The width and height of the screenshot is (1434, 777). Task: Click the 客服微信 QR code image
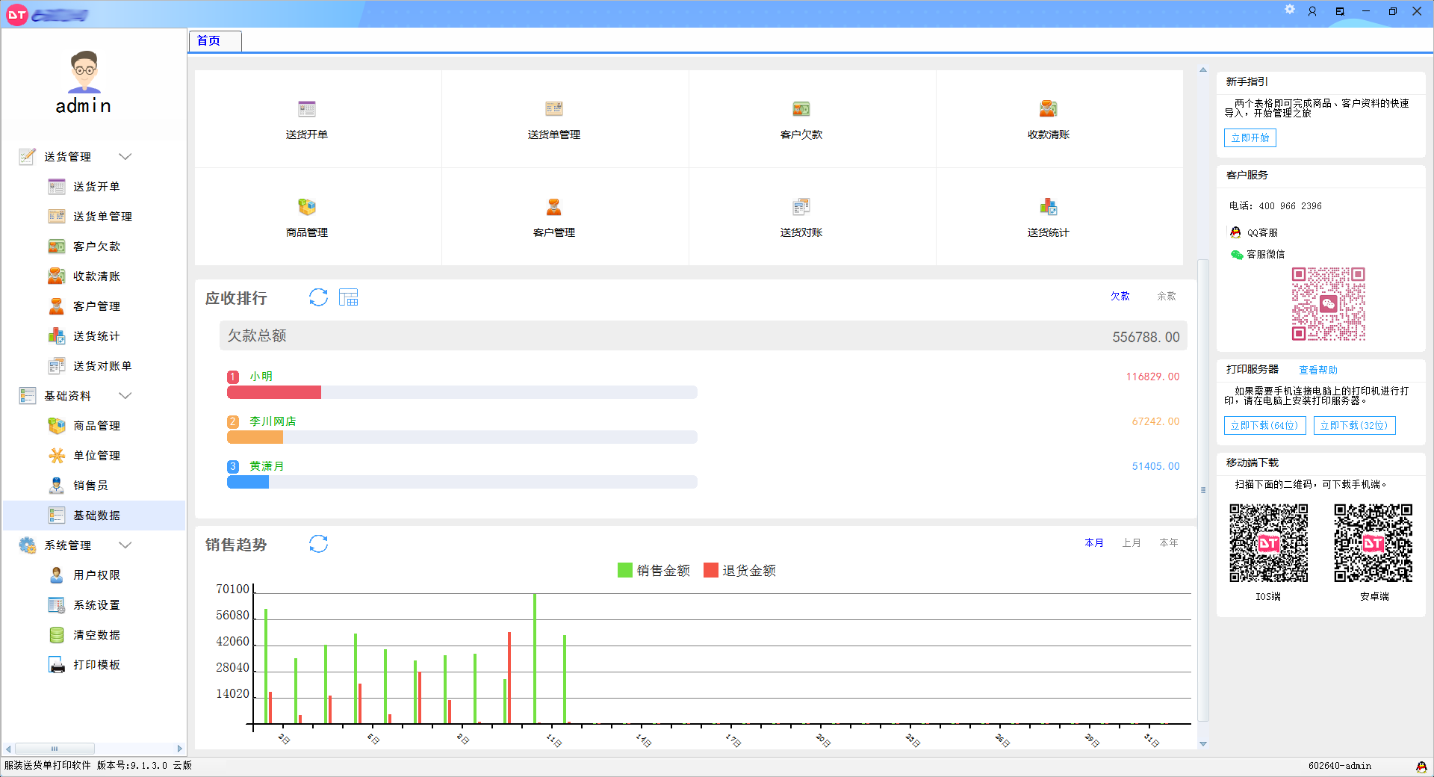[1329, 304]
